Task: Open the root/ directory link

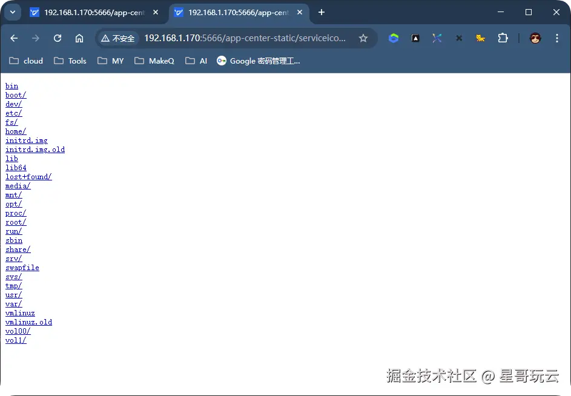Action: click(x=16, y=223)
